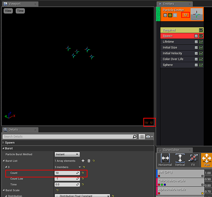Open Required module curve graph icon
212x197 pixels.
tap(201, 30)
